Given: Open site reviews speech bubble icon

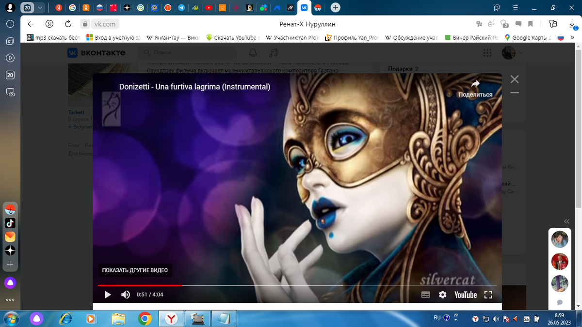Looking at the screenshot, I should [518, 24].
